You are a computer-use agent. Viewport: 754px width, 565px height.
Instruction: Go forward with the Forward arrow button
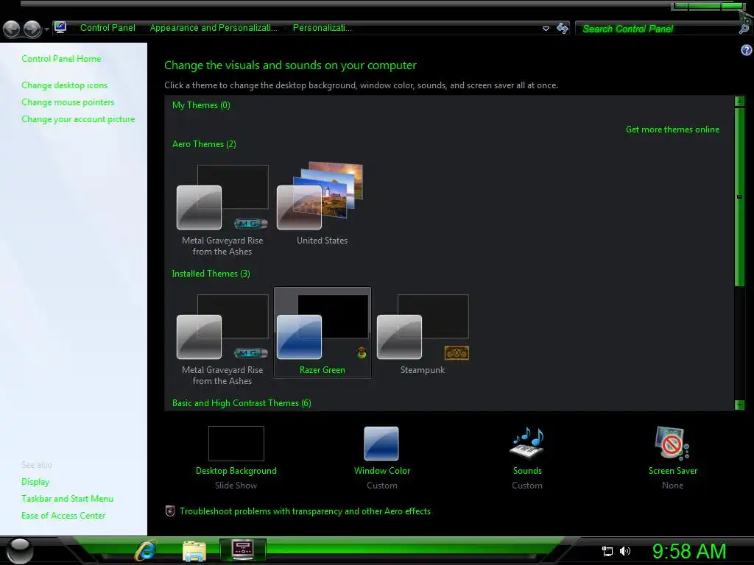(x=32, y=29)
